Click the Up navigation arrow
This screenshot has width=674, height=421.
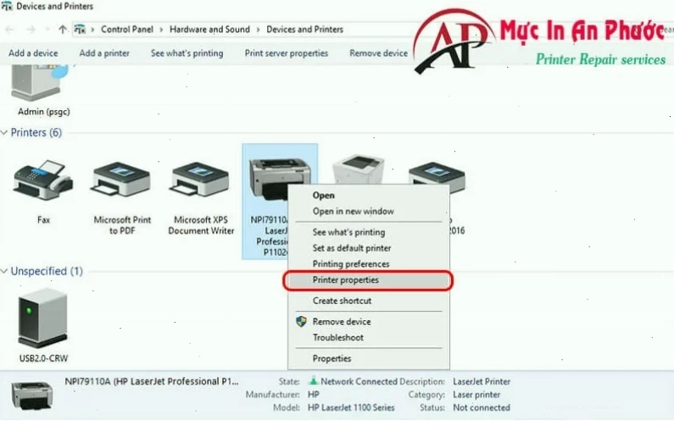[63, 29]
